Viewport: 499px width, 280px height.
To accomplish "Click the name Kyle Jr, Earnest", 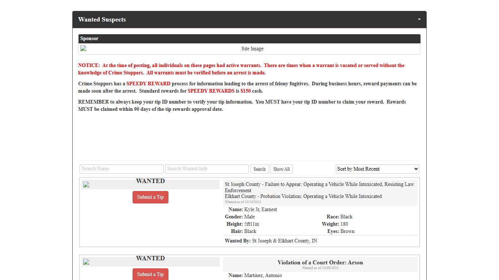I will (x=260, y=210).
